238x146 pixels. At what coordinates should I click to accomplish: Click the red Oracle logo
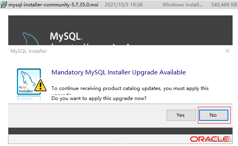coord(210,139)
